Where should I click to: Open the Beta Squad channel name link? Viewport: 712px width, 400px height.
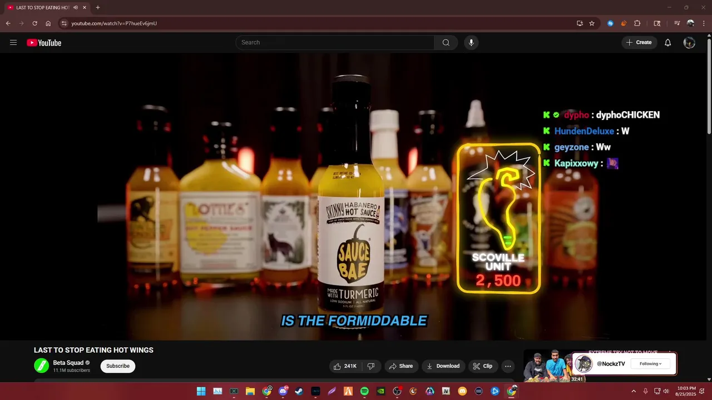(68, 363)
